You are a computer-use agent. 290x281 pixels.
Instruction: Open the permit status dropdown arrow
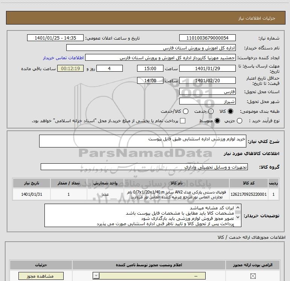coord(96,276)
